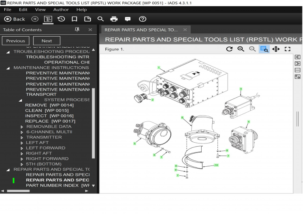Expand the REMOVABLE DATA tree node
303x214 pixels.
(x=22, y=127)
